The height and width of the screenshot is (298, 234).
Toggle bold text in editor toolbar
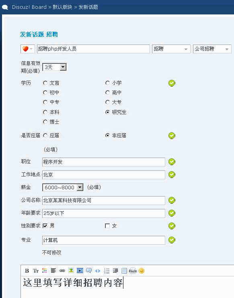tap(27, 271)
